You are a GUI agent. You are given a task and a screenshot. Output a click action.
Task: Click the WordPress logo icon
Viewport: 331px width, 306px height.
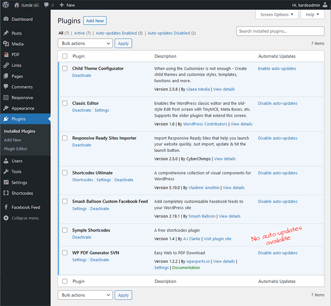tap(6, 5)
